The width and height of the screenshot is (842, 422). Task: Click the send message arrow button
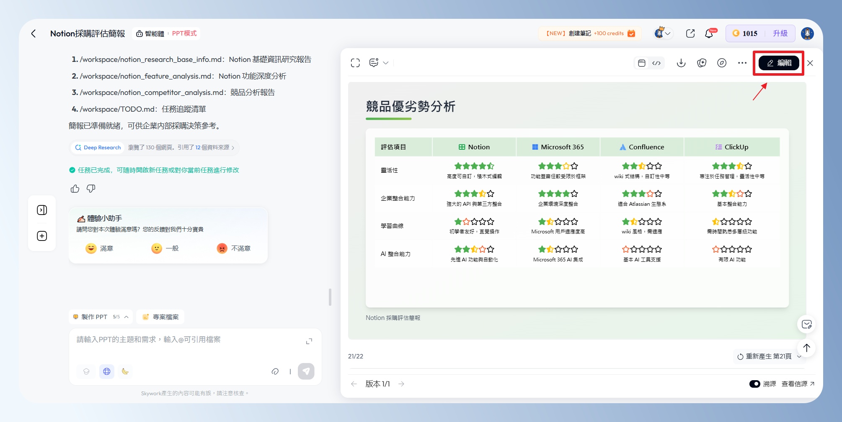click(306, 371)
